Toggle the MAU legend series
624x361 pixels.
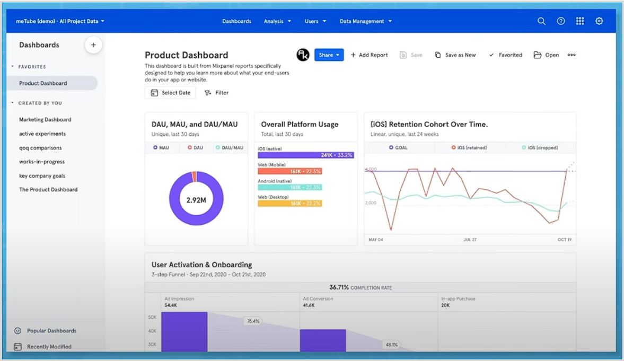[161, 148]
